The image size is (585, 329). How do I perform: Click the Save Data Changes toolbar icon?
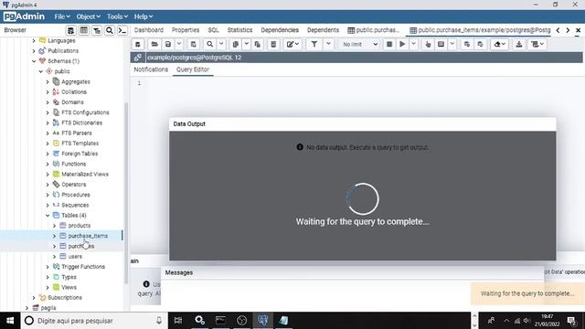point(193,45)
